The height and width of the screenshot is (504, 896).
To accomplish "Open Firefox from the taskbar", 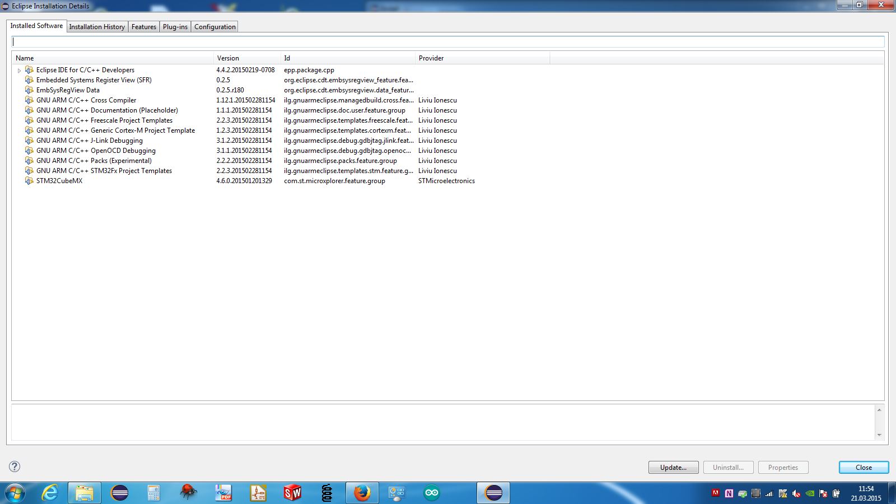I will tap(362, 493).
